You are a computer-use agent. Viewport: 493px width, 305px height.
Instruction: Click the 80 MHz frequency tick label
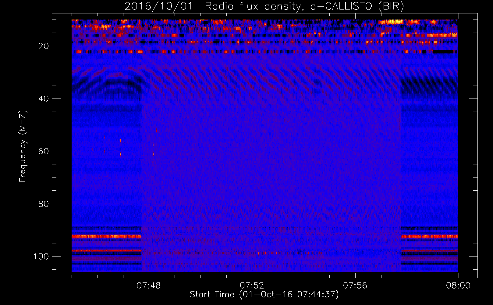pyautogui.click(x=44, y=204)
